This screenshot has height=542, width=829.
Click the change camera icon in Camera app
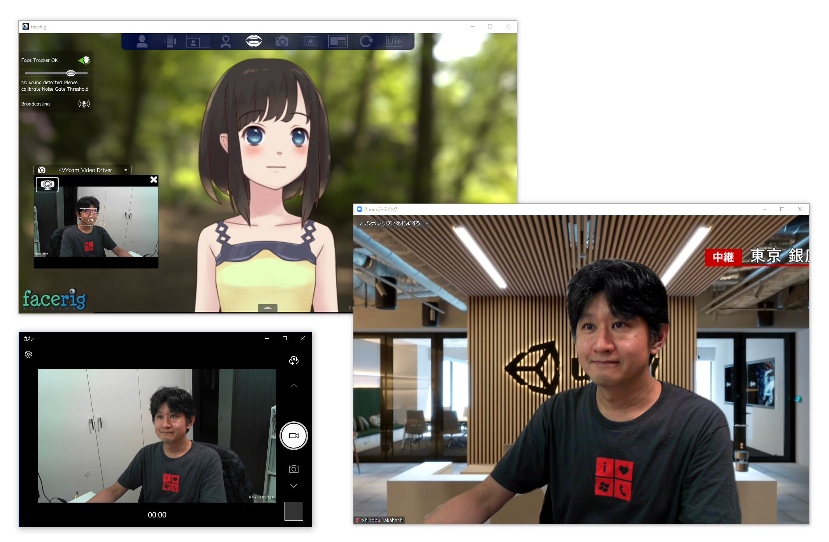[294, 360]
